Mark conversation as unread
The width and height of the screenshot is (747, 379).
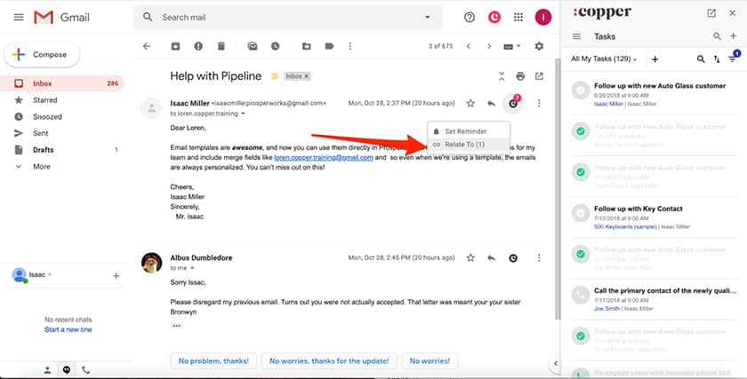(252, 46)
